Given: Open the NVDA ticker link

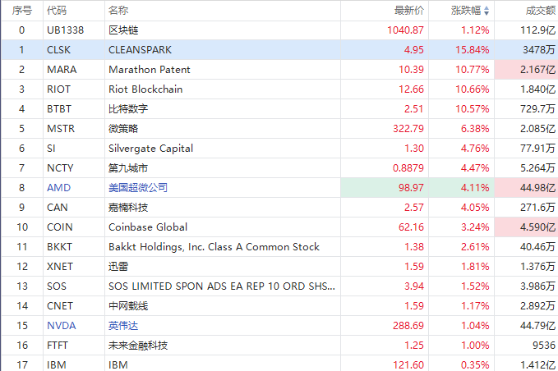Looking at the screenshot, I should click(x=60, y=326).
